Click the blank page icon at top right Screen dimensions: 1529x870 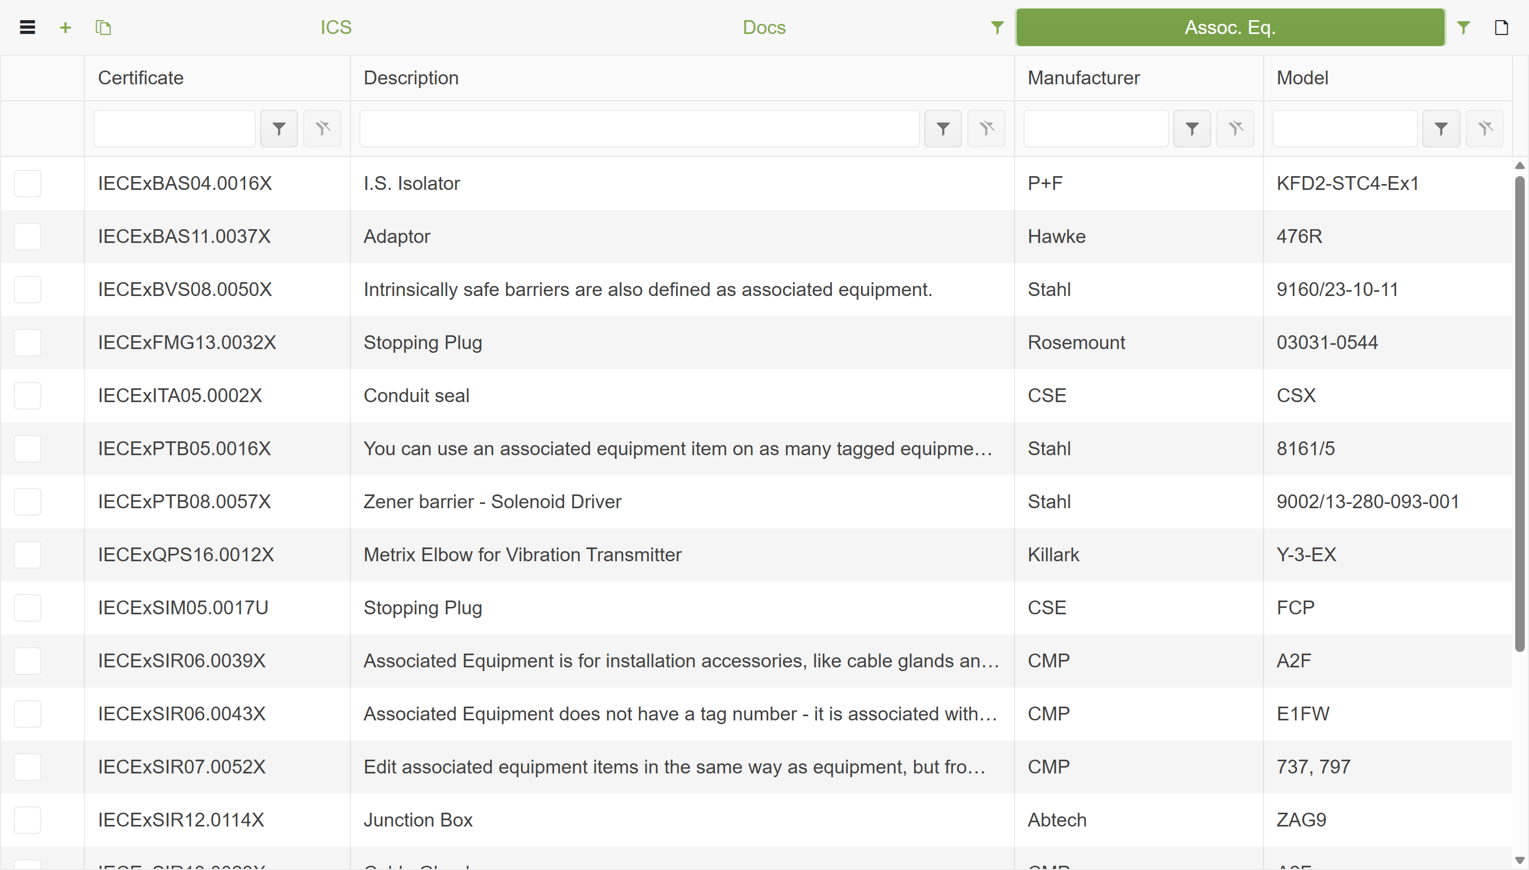pyautogui.click(x=1501, y=28)
